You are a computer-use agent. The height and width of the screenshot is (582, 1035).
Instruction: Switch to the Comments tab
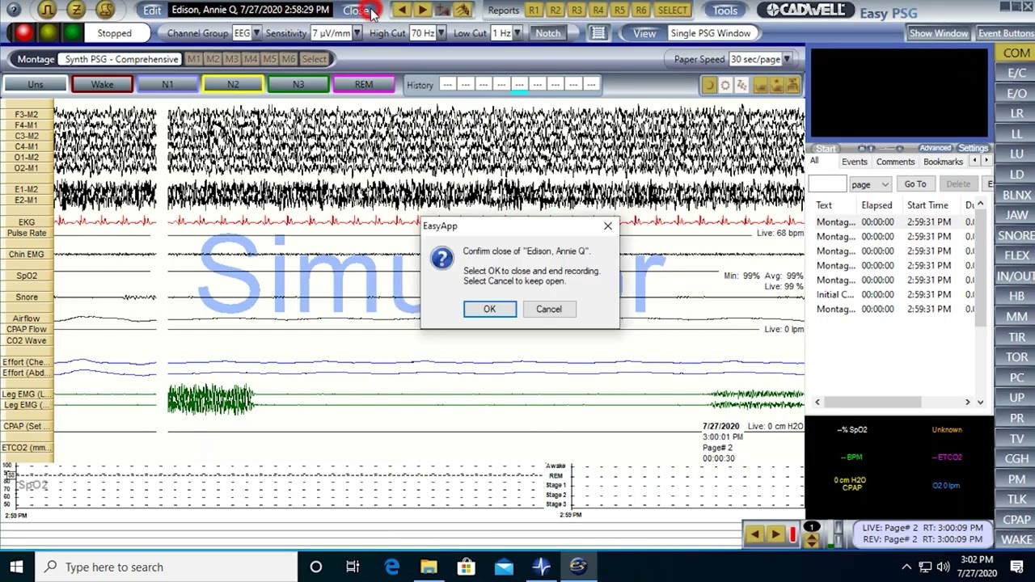coord(895,162)
